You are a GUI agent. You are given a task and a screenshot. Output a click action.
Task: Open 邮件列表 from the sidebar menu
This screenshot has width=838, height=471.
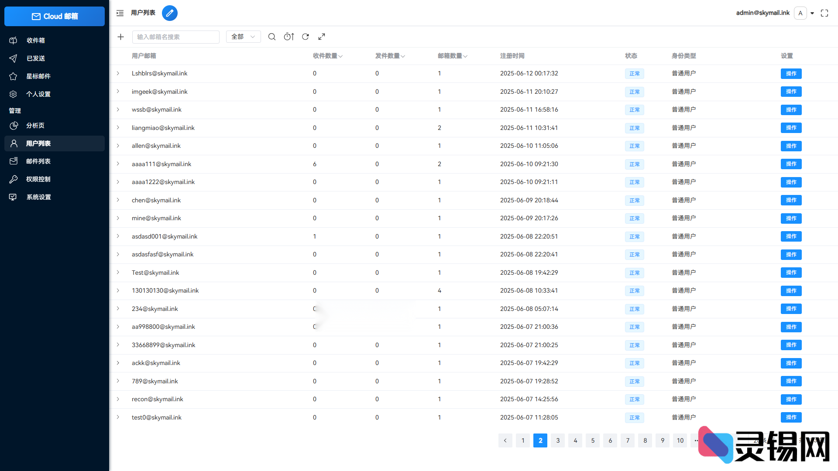click(39, 161)
